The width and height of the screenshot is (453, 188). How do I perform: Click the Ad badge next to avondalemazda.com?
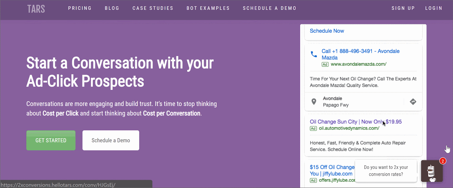325,64
